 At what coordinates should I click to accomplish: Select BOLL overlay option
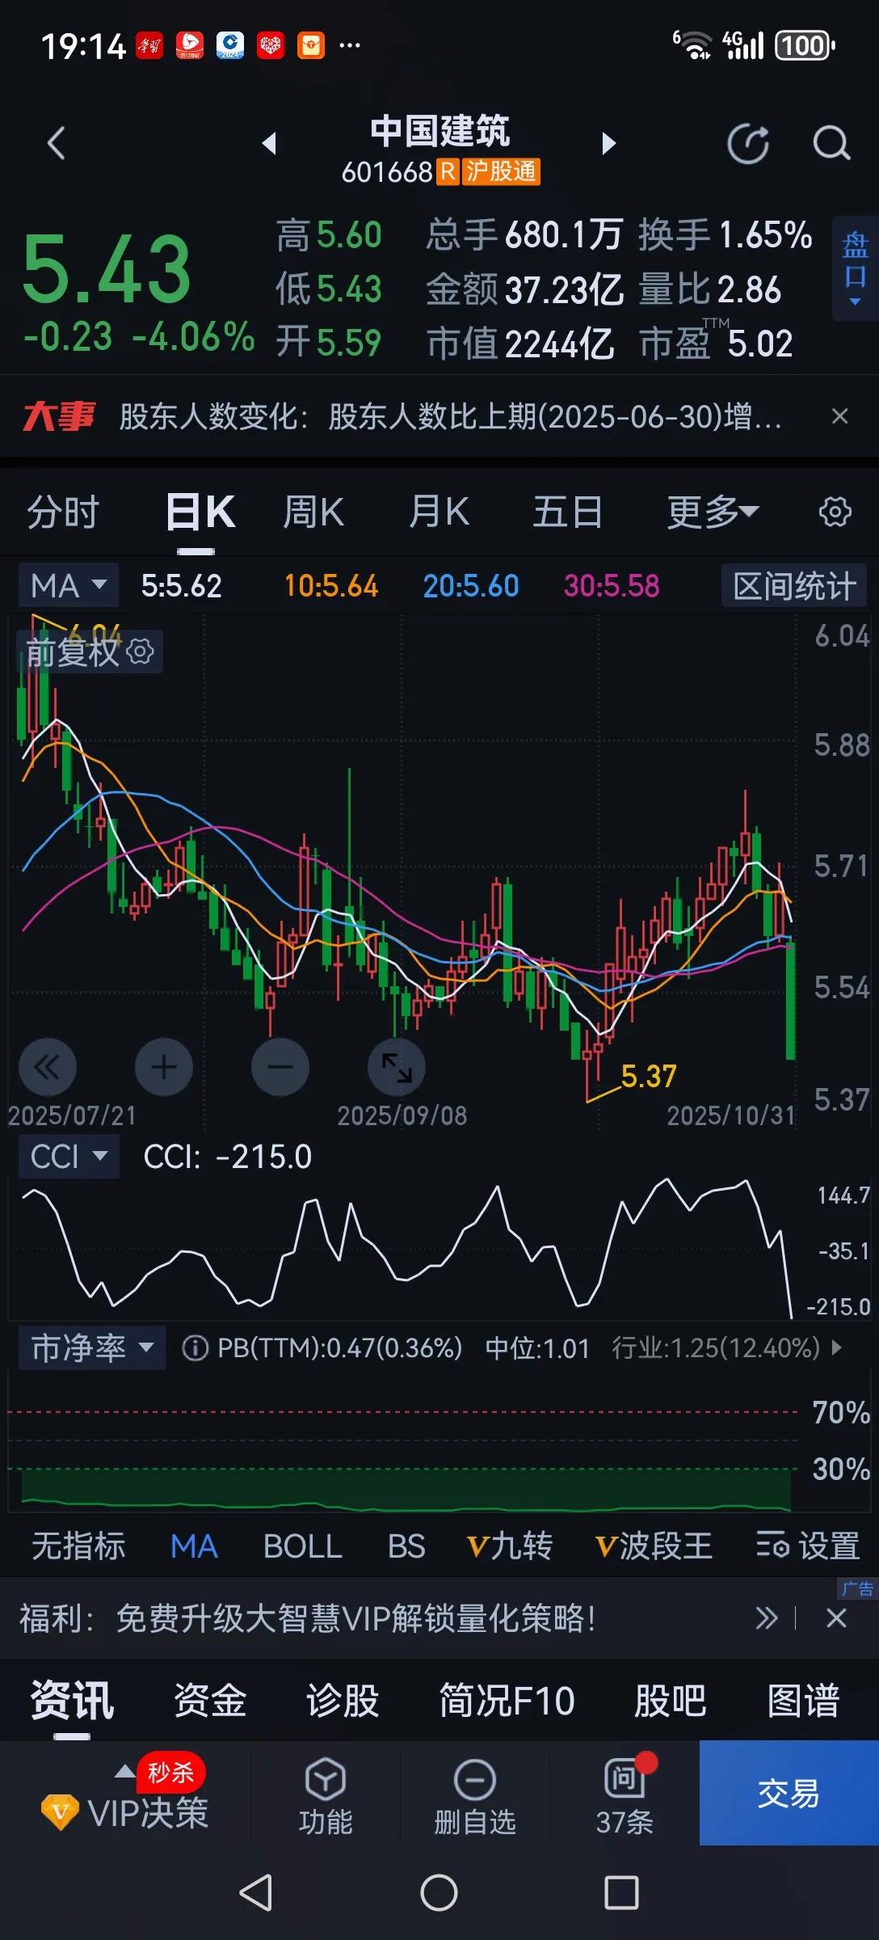(x=303, y=1546)
